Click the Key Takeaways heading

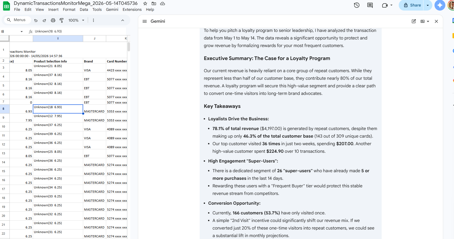point(222,106)
